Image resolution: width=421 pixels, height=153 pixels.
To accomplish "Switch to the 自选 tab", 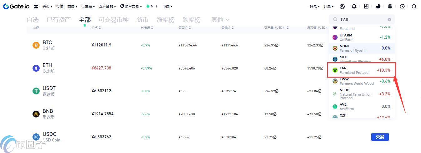I will pos(33,20).
